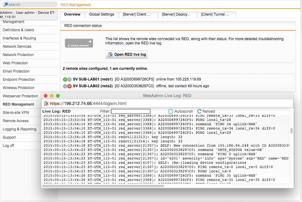302x202 pixels.
Task: Click the search magnifier icon
Action: [6, 4]
